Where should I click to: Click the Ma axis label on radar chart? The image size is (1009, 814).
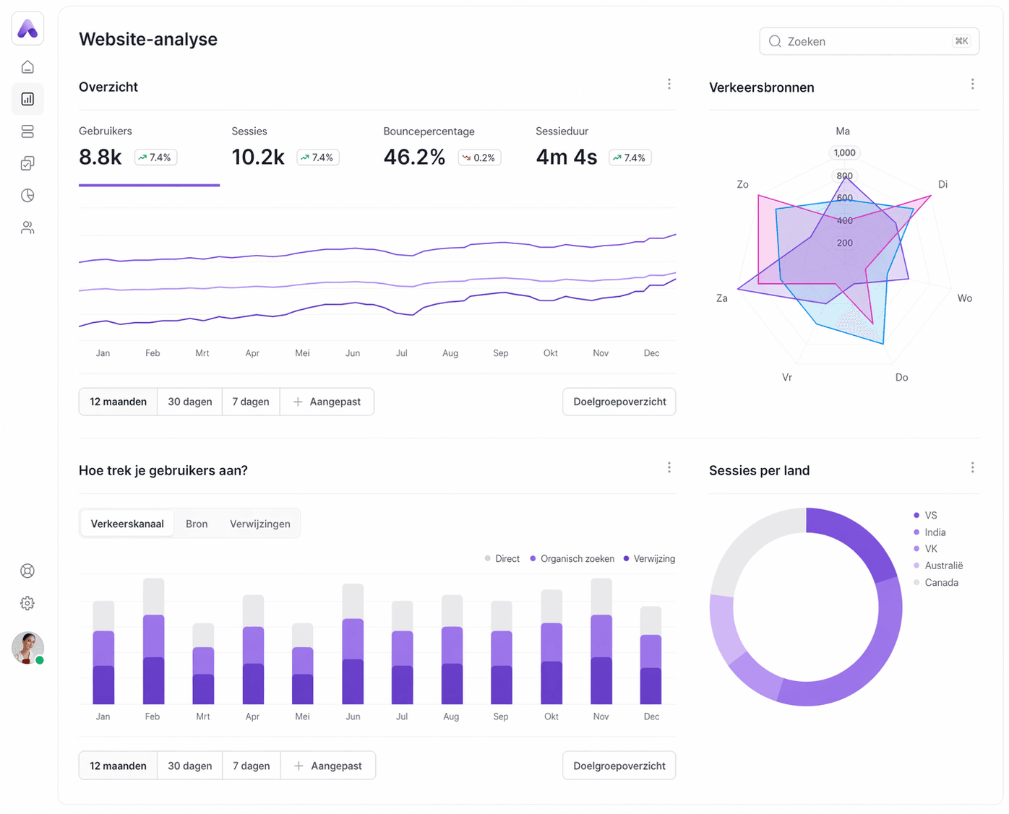pos(843,131)
